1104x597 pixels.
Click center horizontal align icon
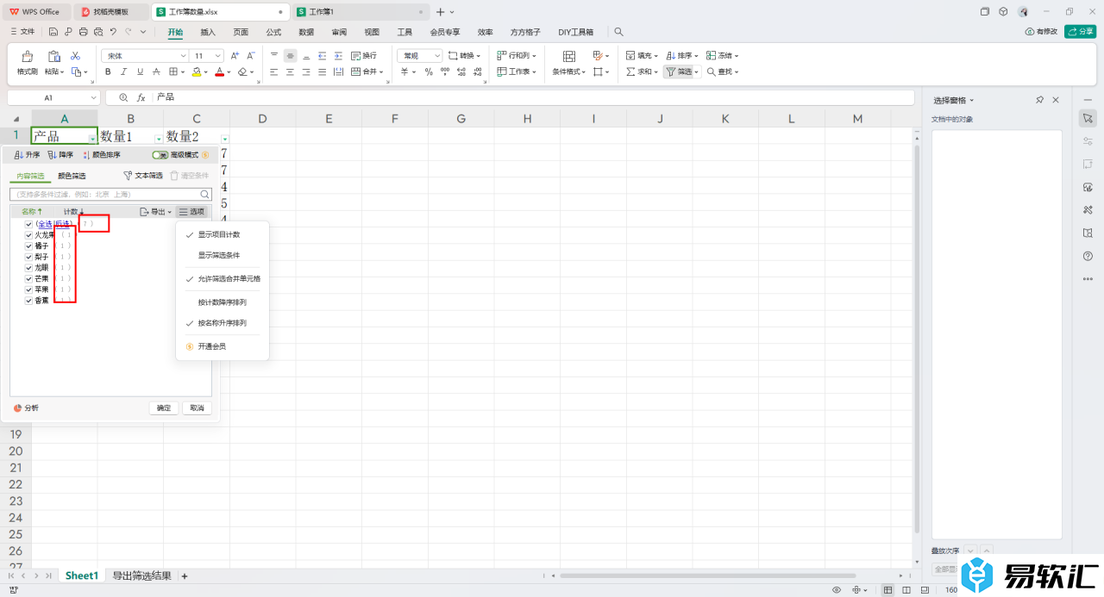(x=290, y=72)
